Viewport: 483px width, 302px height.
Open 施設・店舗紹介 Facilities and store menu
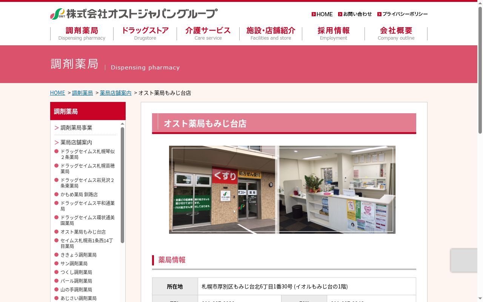coord(271,34)
